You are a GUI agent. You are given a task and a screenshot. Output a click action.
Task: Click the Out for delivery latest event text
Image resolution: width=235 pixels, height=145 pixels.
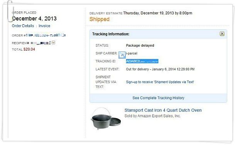[x=160, y=69]
